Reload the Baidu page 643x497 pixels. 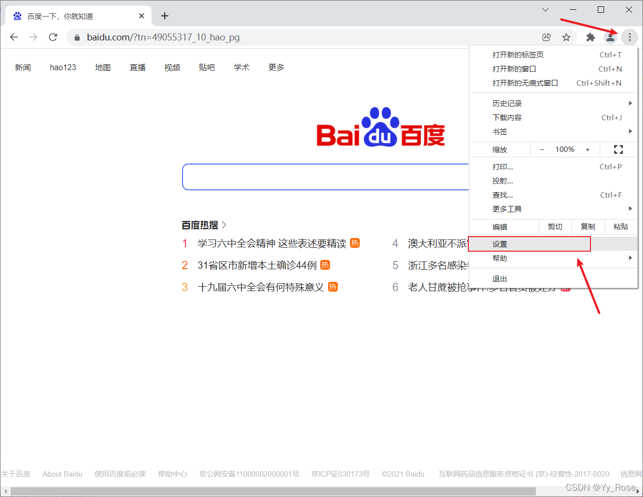click(53, 37)
